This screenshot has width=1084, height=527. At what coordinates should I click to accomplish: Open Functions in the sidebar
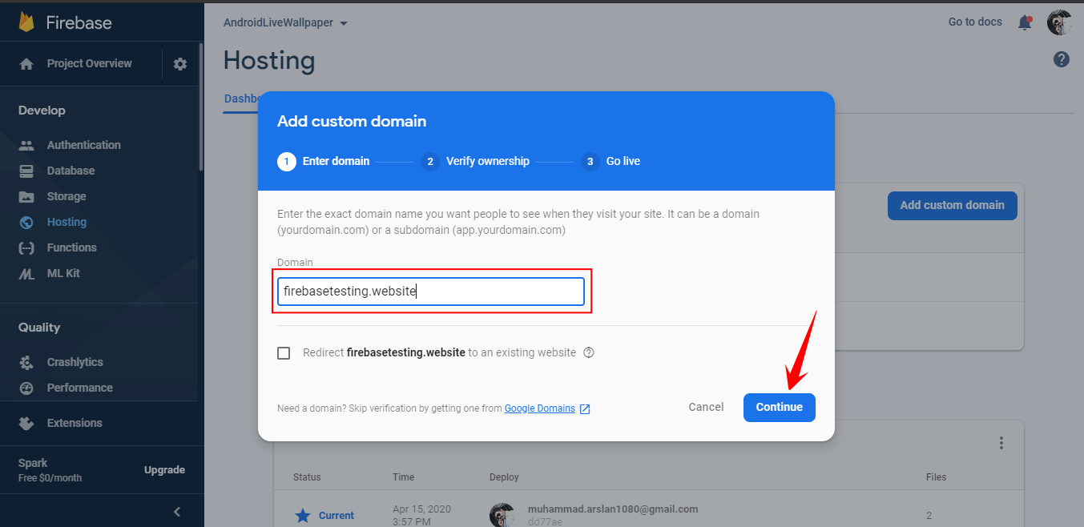72,248
